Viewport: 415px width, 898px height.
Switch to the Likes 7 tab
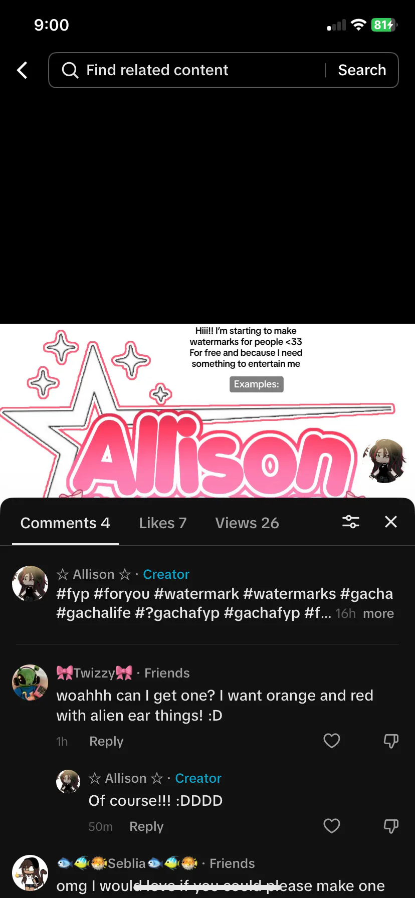(x=163, y=523)
